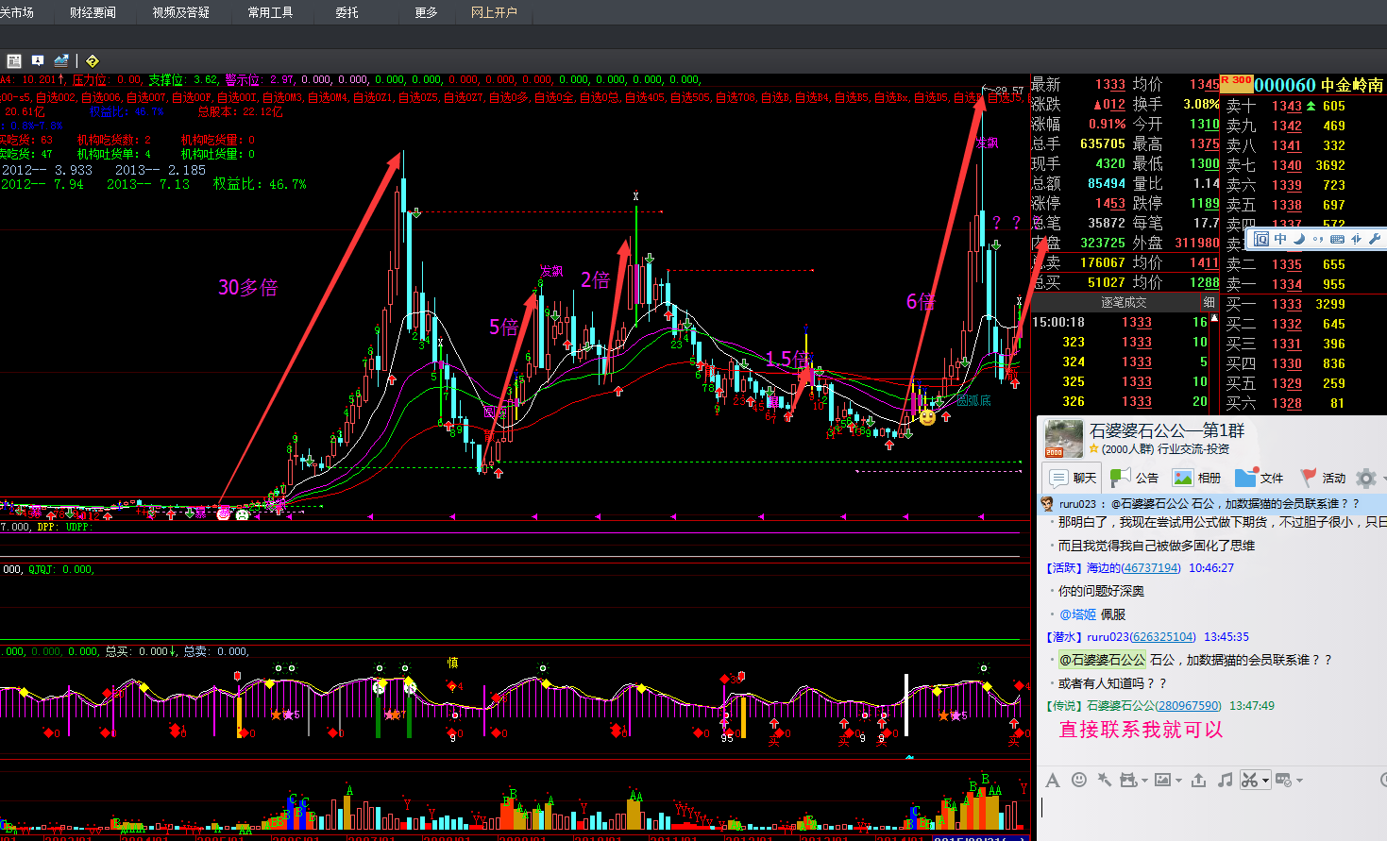Toggle the moon icon in IME toolbar
This screenshot has width=1387, height=841.
(1299, 239)
